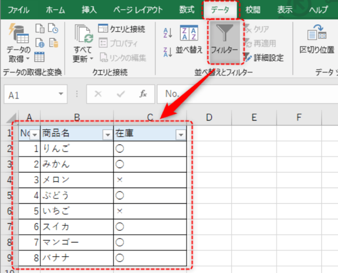Click the confirm checkmark formula icon

(121, 94)
